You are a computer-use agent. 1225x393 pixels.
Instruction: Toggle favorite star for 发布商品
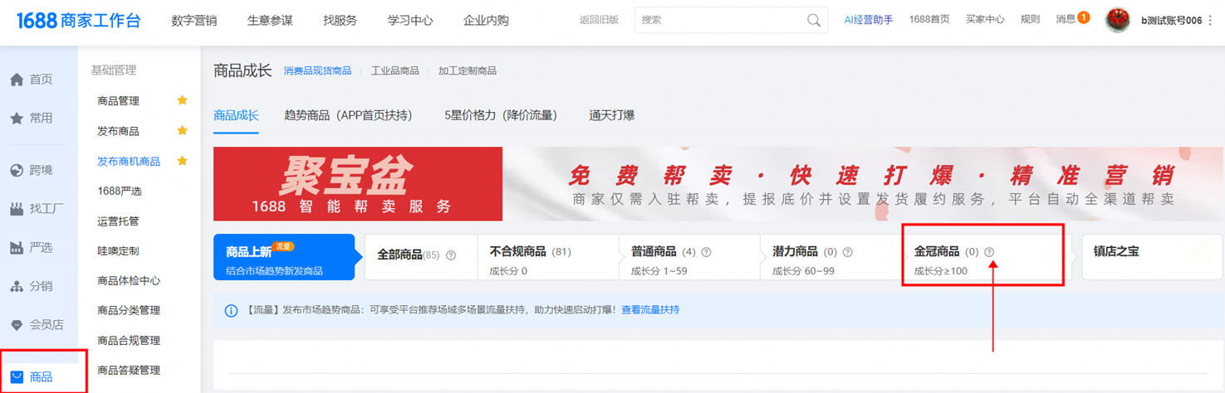click(182, 131)
